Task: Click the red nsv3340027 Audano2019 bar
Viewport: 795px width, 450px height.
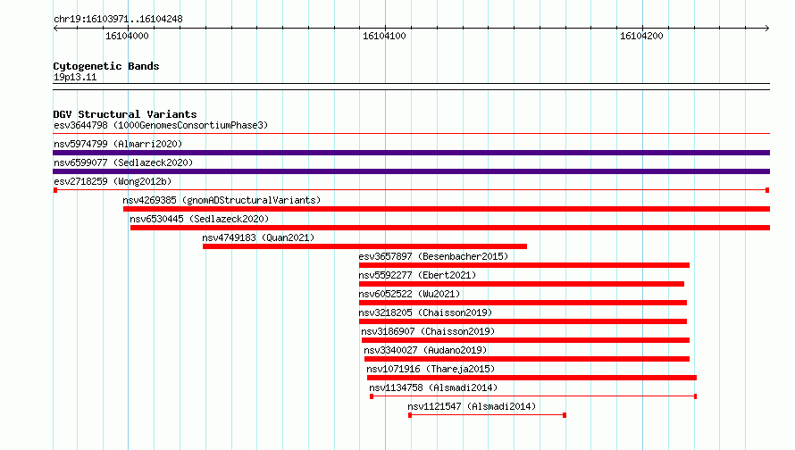Action: tap(527, 359)
